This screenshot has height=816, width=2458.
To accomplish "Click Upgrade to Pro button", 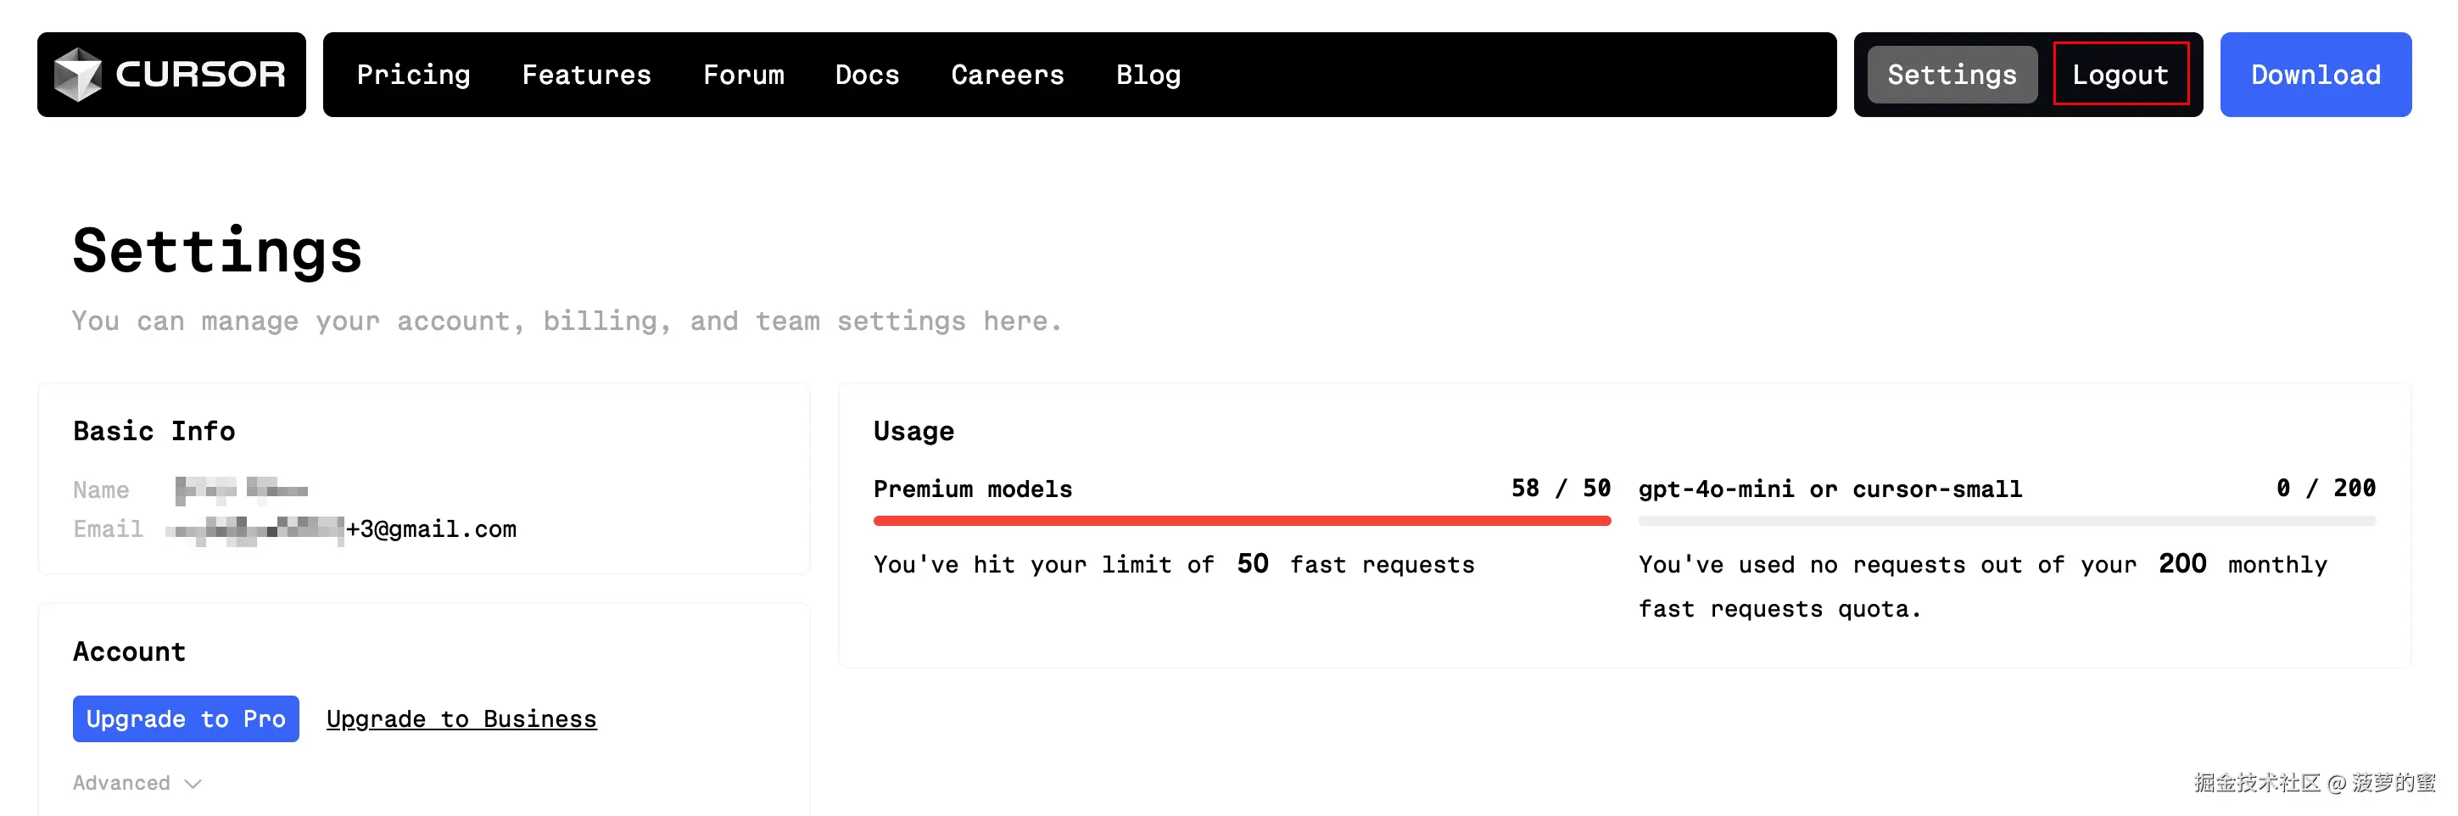I will pos(186,718).
